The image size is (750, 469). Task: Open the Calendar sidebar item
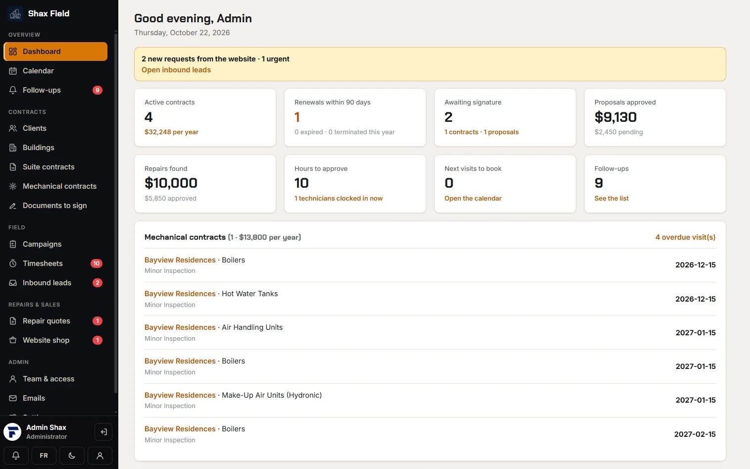coord(55,71)
